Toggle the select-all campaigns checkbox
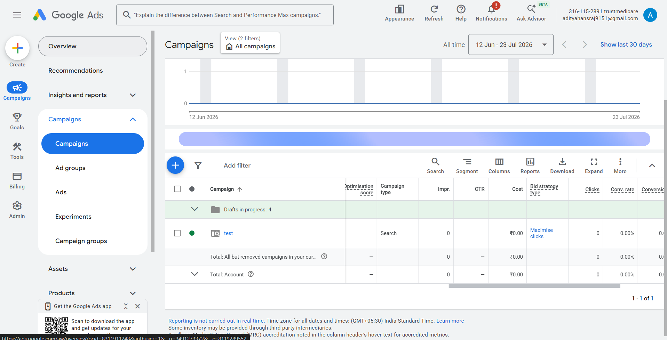Screen dimensions: 667x340 click(x=177, y=189)
